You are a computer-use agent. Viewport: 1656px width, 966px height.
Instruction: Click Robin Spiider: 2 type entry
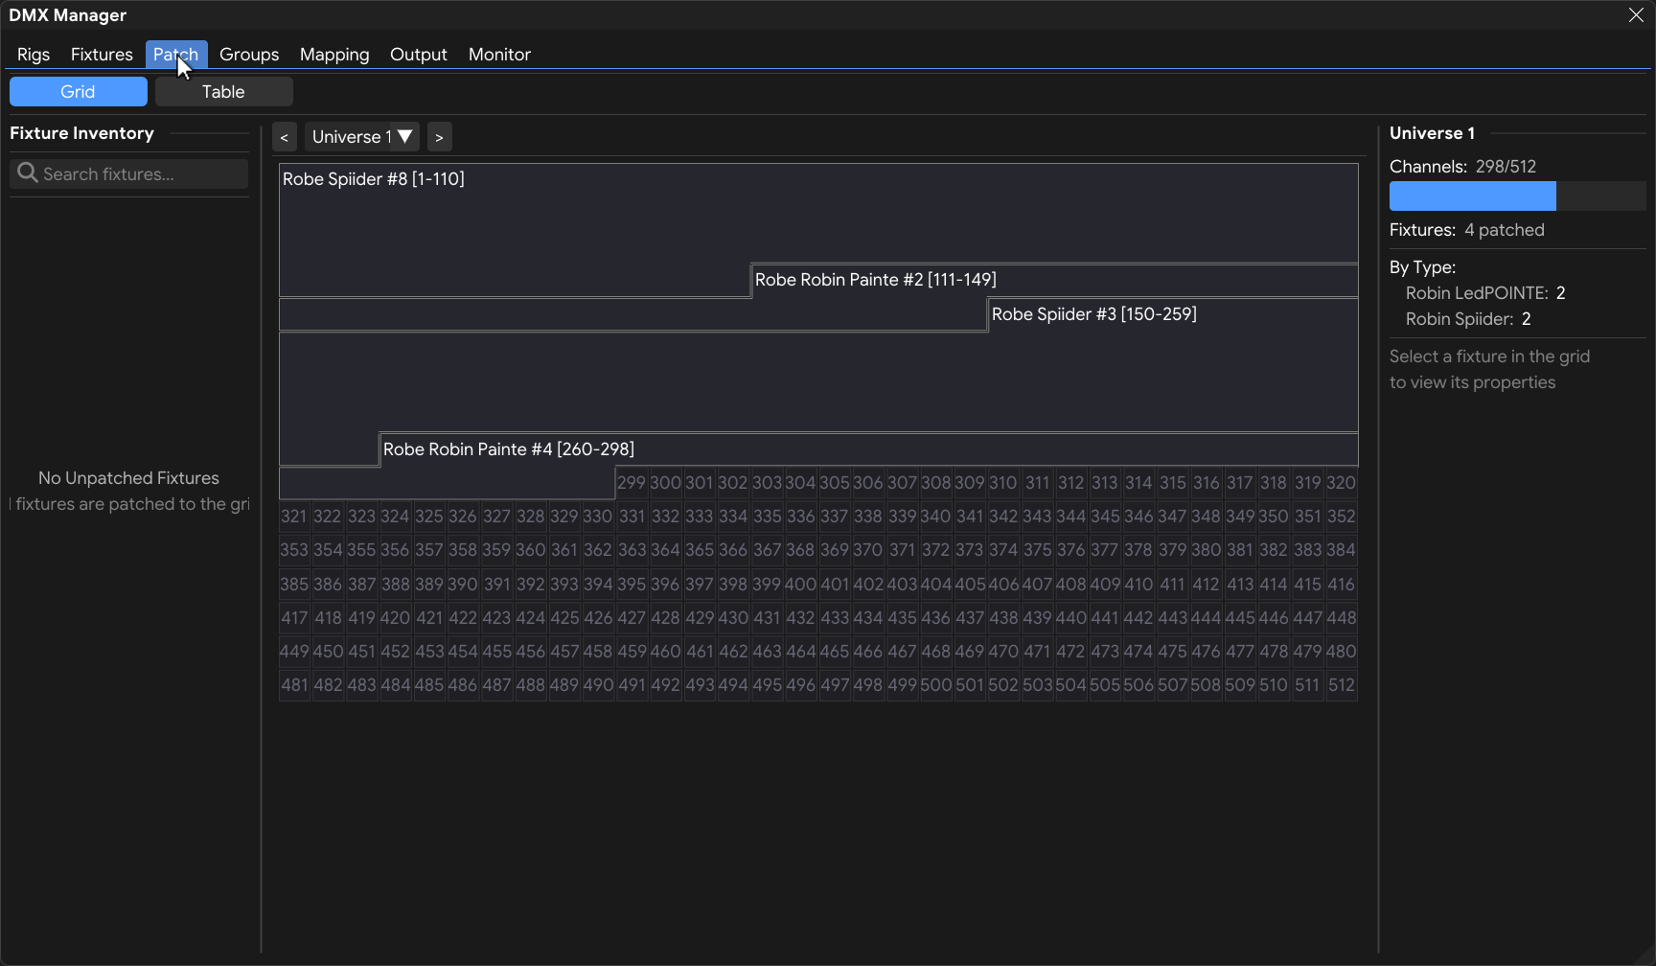1468,319
